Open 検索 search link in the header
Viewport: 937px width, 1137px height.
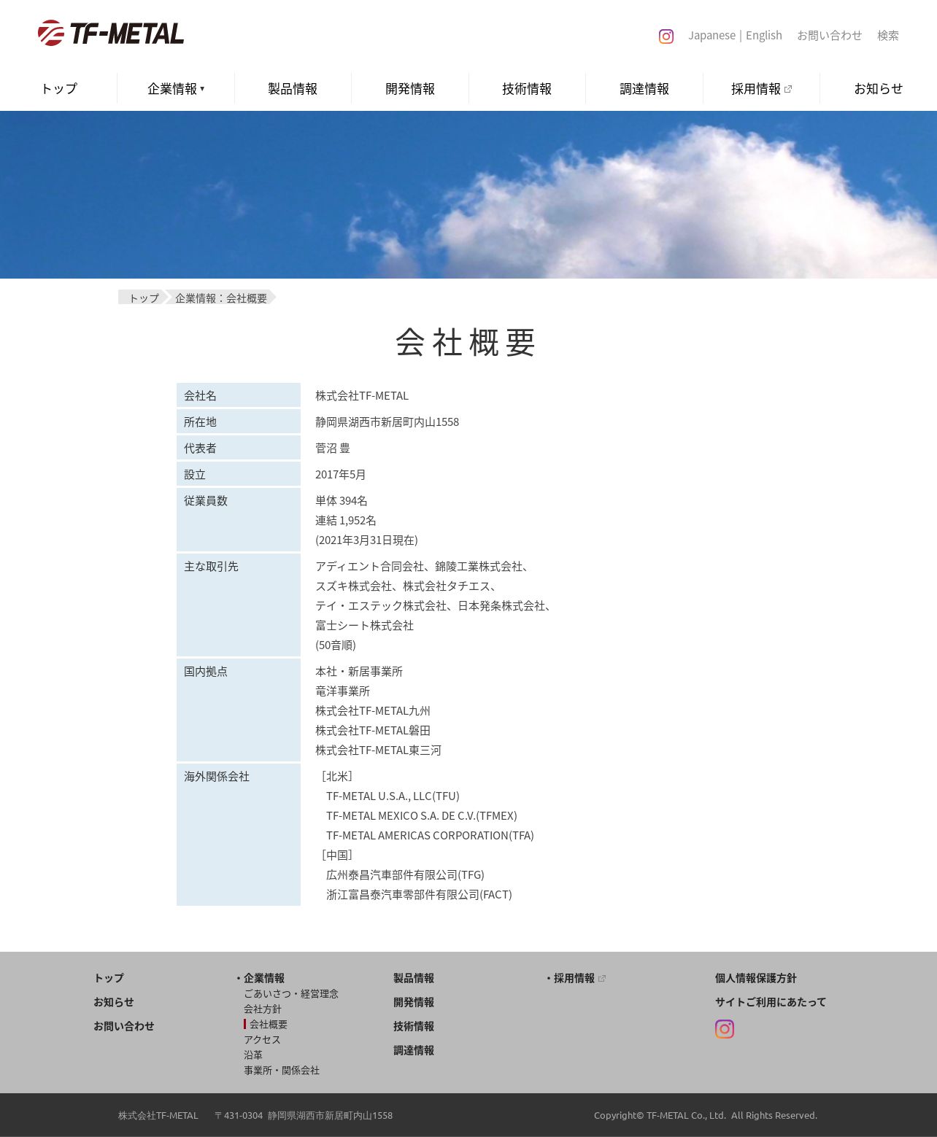click(x=888, y=35)
